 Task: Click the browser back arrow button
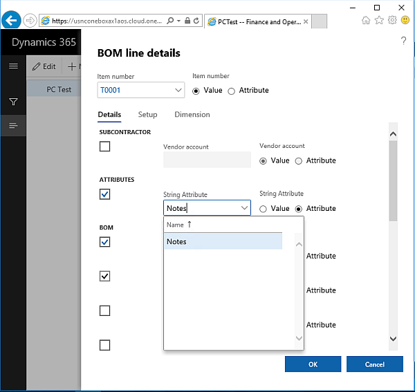tap(11, 20)
